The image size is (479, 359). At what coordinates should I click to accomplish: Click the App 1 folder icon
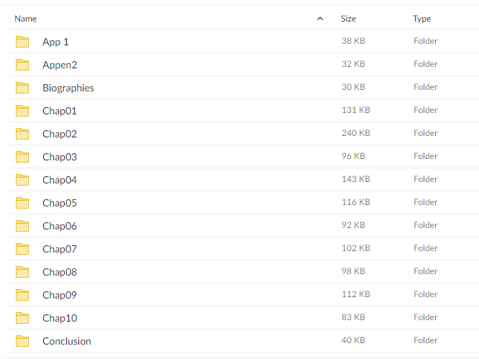22,42
